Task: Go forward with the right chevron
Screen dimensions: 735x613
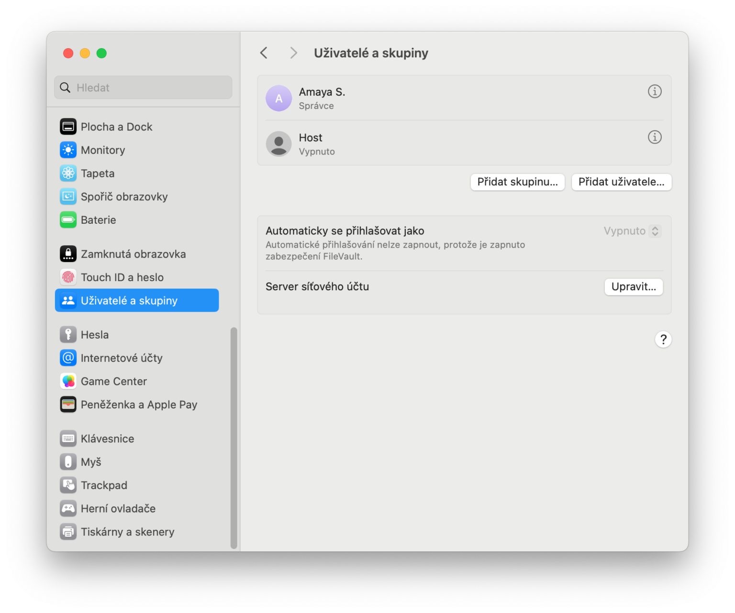Action: [x=293, y=53]
